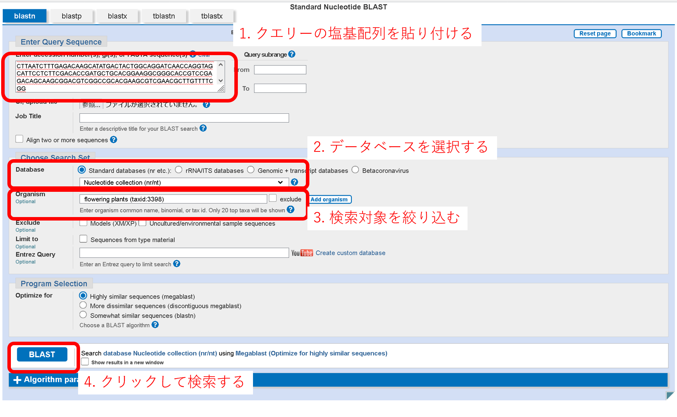Switch to the tblastn tab
Screen dimensions: 677x417
[164, 16]
